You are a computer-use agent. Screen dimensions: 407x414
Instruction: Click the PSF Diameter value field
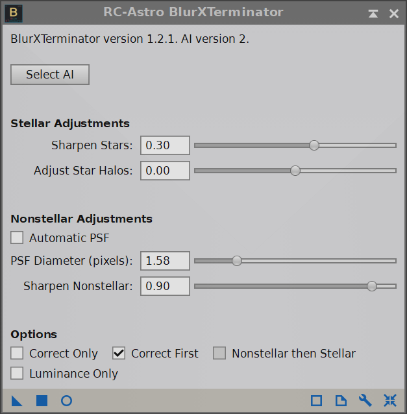coord(165,261)
